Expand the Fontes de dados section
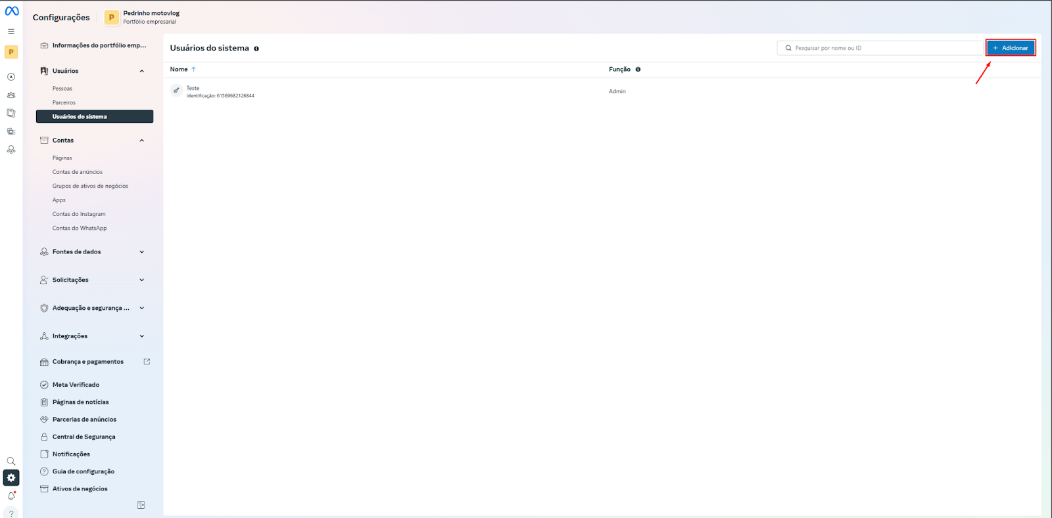The width and height of the screenshot is (1052, 518). coord(141,252)
